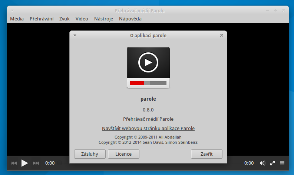Enter fullscreen with the expand arrows icon
This screenshot has height=175, width=294.
(272, 163)
